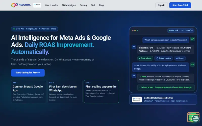This screenshot has height=126, width=202.
Task: Open the FAQ navigation link
Action: [93, 5]
